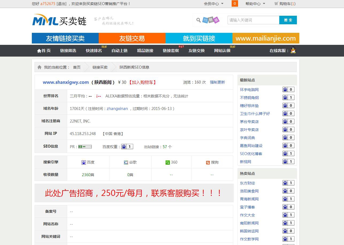Click the 退出 logout link
This screenshot has height=245, width=344.
point(62,4)
